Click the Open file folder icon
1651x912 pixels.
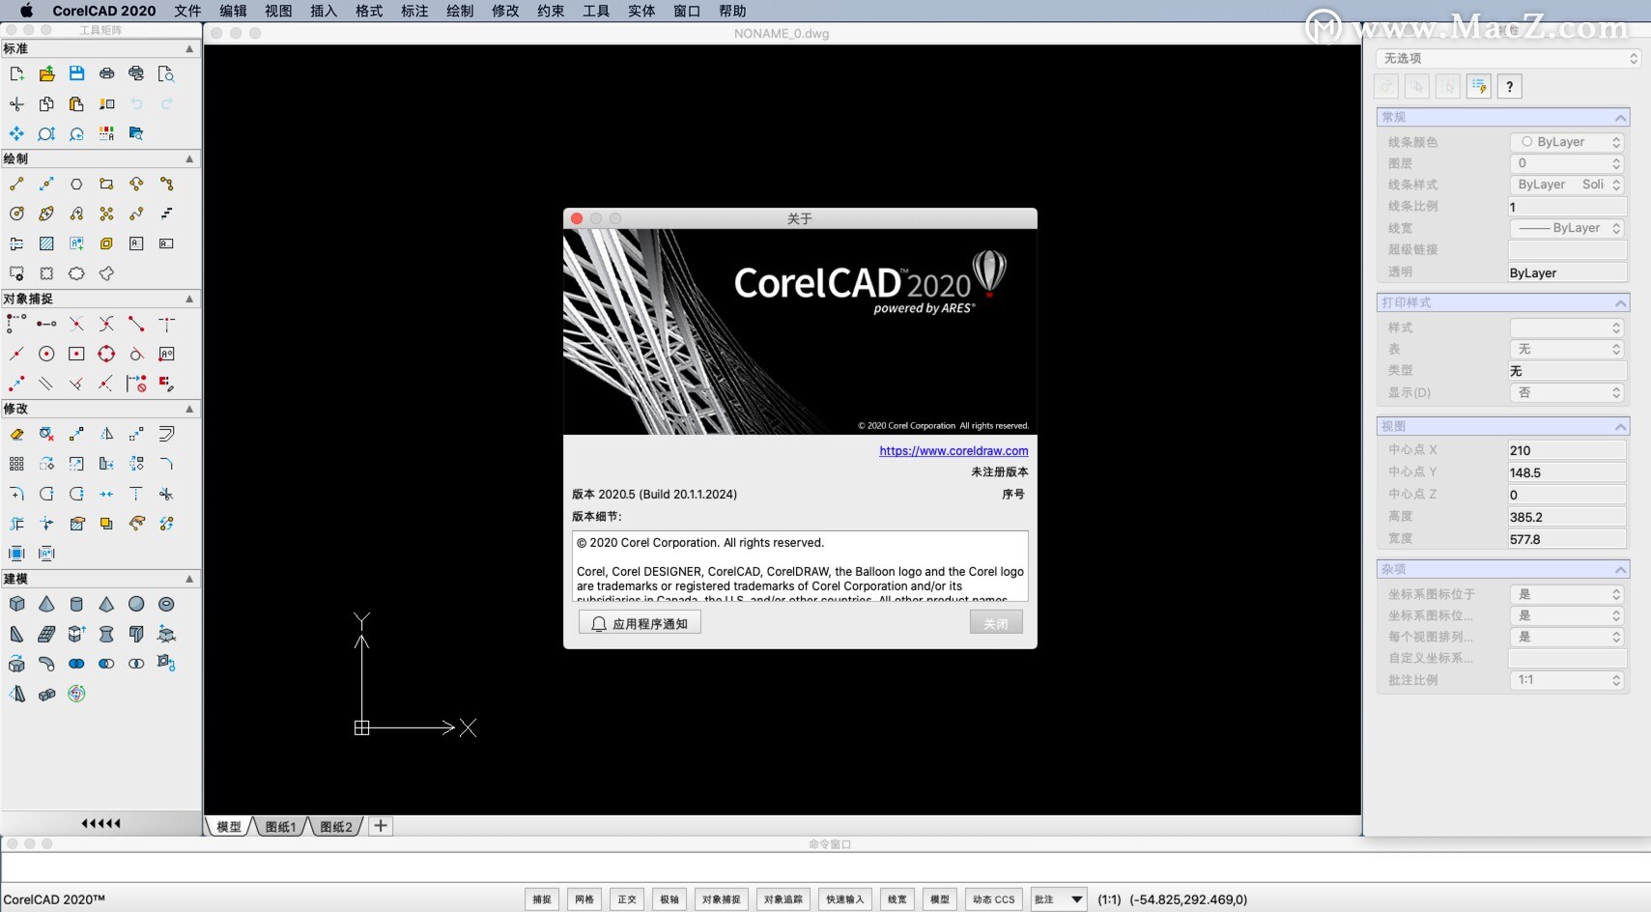(x=46, y=73)
